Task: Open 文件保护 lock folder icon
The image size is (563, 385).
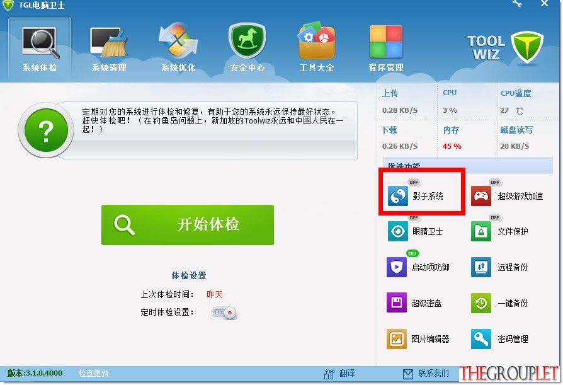Action: click(x=481, y=231)
